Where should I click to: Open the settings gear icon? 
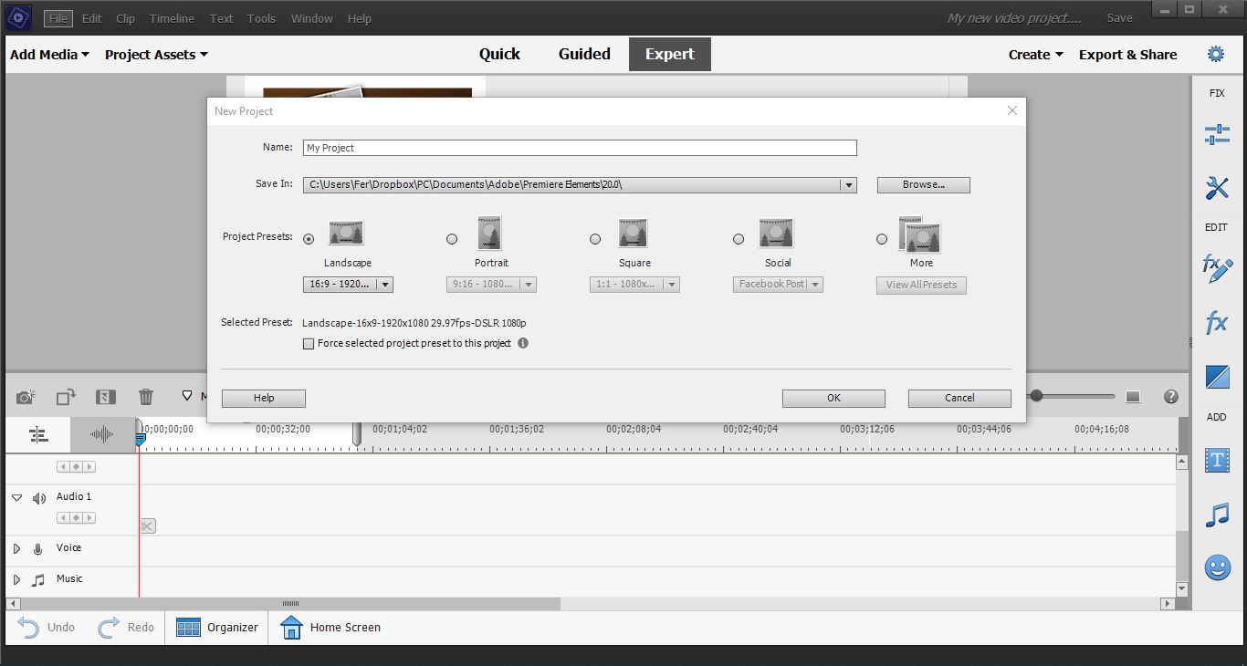pos(1216,54)
